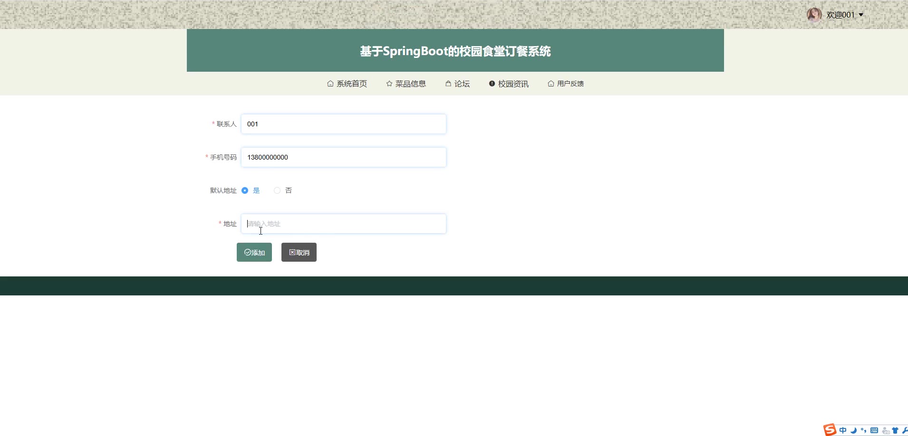Focus the 联系人 input containing 001
Image resolution: width=908 pixels, height=436 pixels.
coord(344,124)
